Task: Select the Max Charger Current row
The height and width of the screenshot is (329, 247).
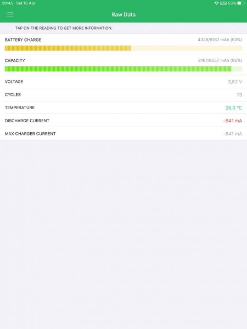Action: [x=123, y=134]
